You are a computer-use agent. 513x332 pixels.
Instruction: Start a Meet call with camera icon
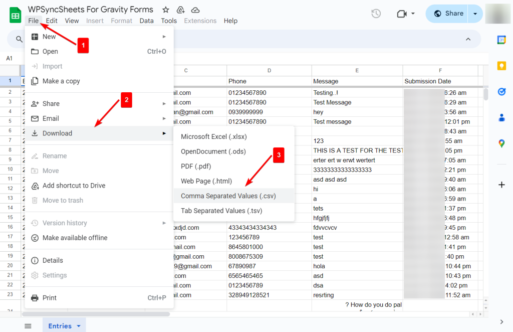pos(401,14)
